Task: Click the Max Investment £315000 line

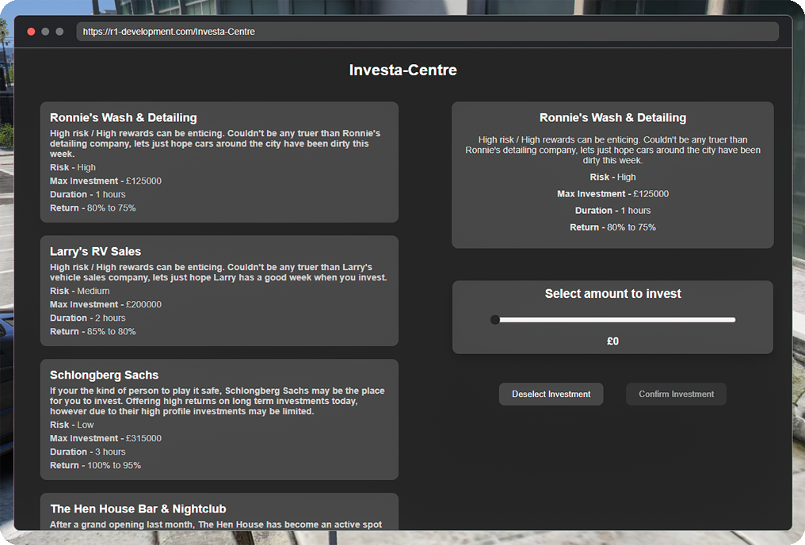Action: [x=105, y=438]
